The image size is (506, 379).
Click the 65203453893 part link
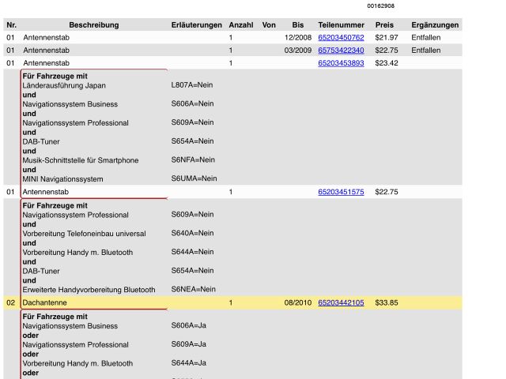point(341,62)
